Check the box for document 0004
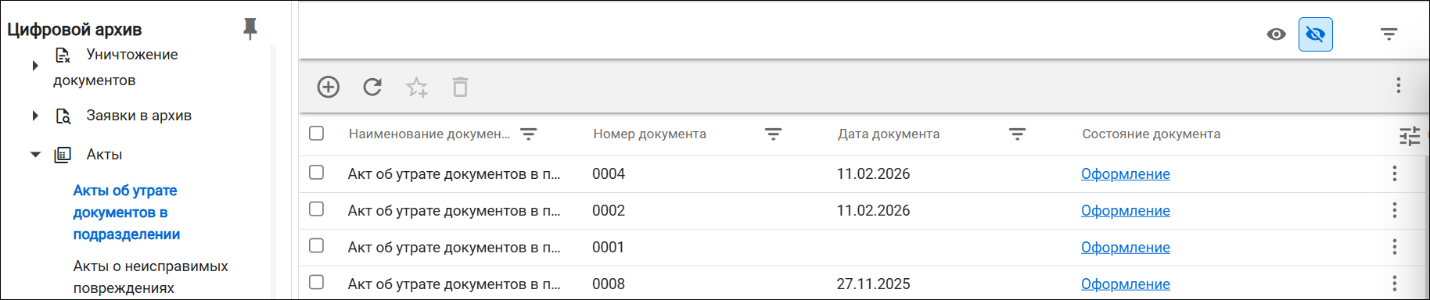Viewport: 1430px width, 300px height. coord(316,172)
